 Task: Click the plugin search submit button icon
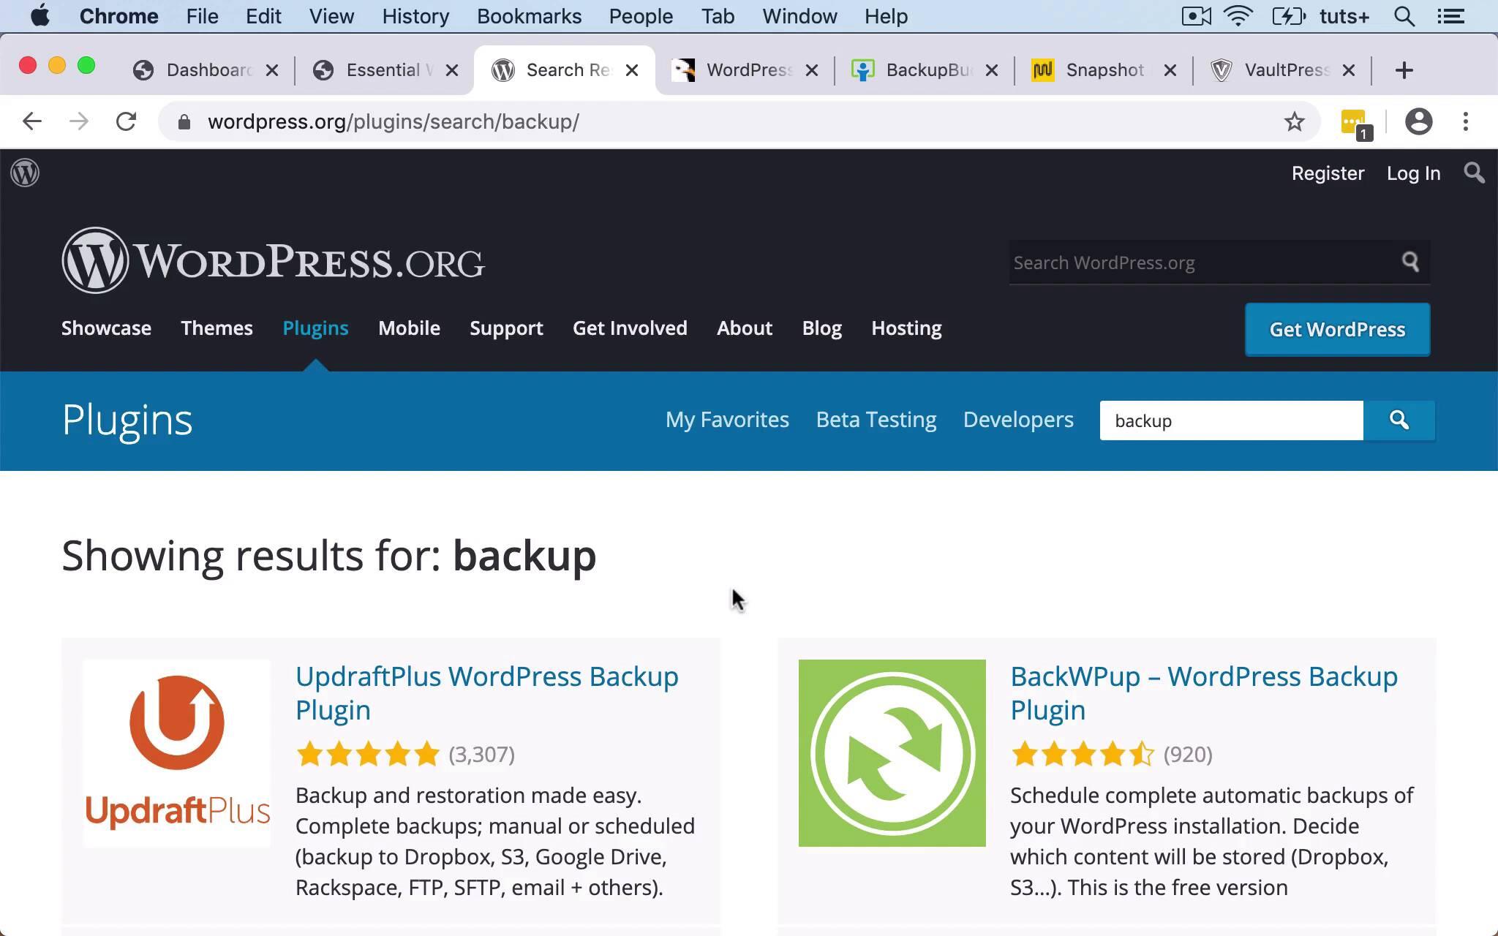(1400, 420)
